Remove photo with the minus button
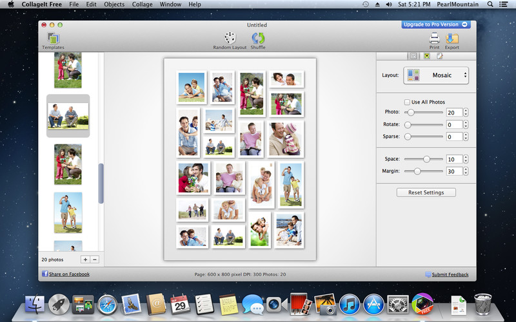This screenshot has height=322, width=516. tap(95, 260)
